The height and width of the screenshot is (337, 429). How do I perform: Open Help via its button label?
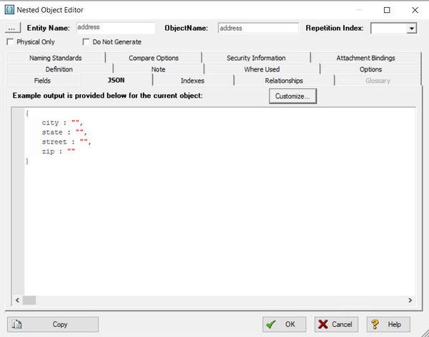tap(394, 324)
